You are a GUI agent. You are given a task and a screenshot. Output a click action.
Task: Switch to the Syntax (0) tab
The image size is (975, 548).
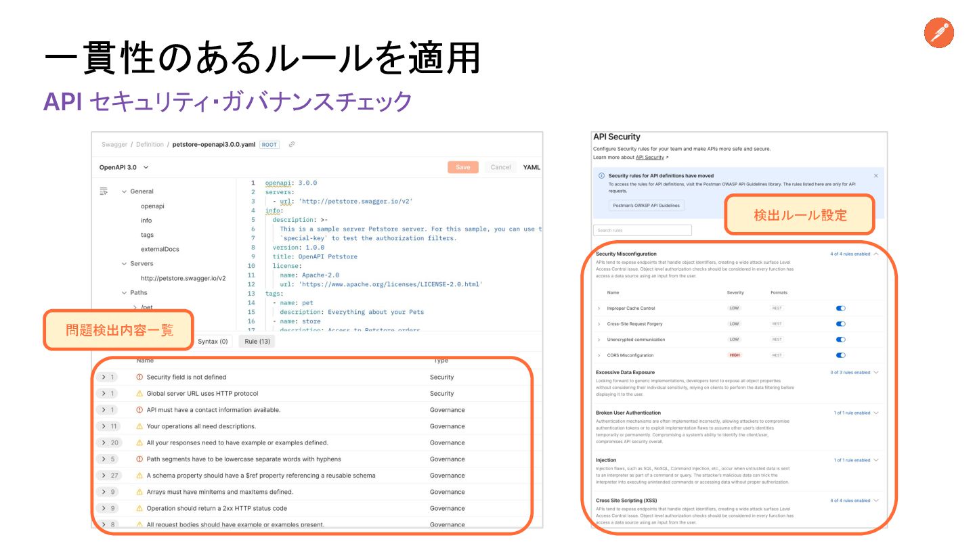pyautogui.click(x=213, y=342)
